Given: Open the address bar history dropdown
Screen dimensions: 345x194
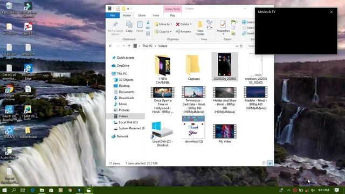Looking at the screenshot, I should [x=237, y=46].
